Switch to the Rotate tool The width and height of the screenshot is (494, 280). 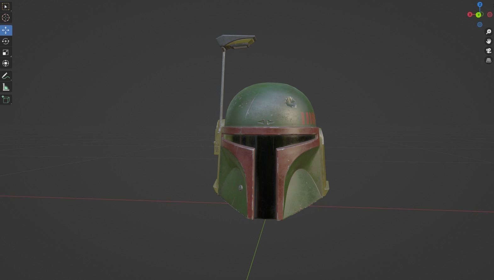tap(6, 41)
